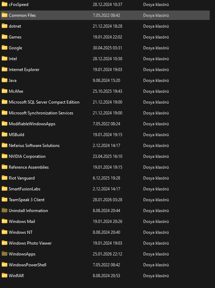215x288 pixels.
Task: Click the date 6.12.2025 19:28
Action: click(x=106, y=178)
